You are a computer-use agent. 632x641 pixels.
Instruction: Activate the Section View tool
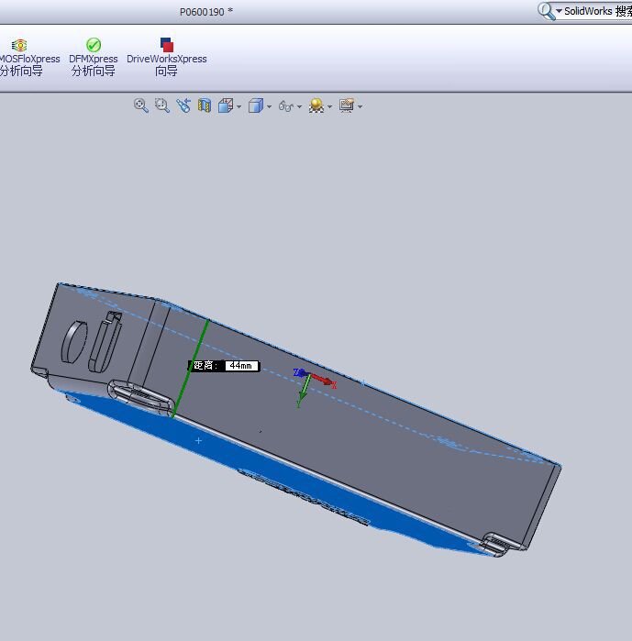pos(205,105)
